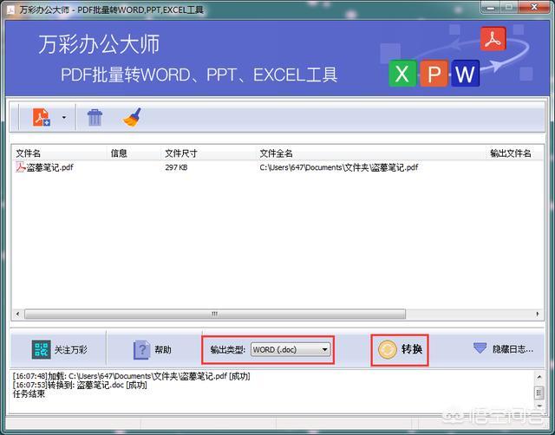Click the app icon in title bar
Viewport: 555px width, 435px height.
click(10, 10)
